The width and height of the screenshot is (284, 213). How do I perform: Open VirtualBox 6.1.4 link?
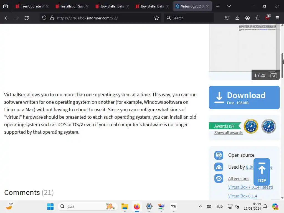[x=242, y=196]
